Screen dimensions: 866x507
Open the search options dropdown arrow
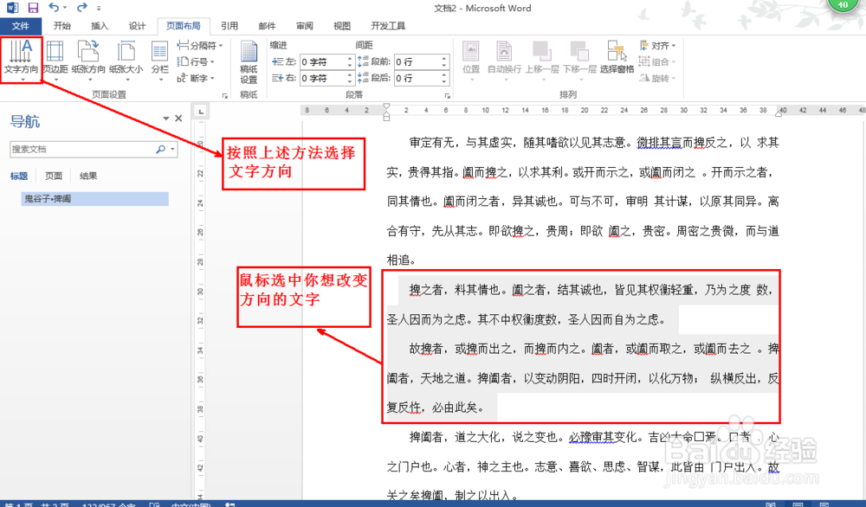(172, 149)
